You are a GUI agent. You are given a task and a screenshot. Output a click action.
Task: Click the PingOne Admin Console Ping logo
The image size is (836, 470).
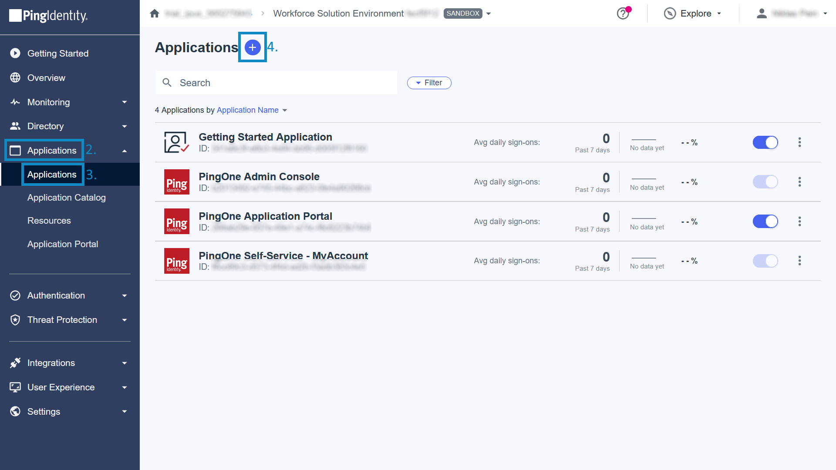pyautogui.click(x=176, y=182)
